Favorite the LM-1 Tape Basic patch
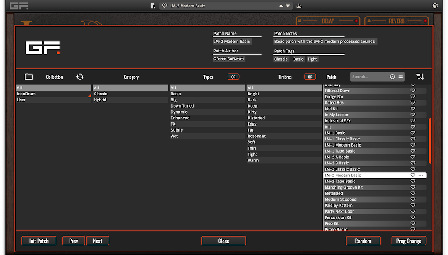The height and width of the screenshot is (255, 448). (413, 151)
